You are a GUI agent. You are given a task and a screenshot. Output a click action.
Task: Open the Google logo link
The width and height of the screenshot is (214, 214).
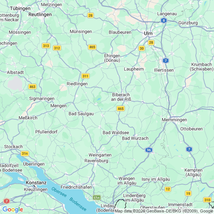tap(13, 209)
